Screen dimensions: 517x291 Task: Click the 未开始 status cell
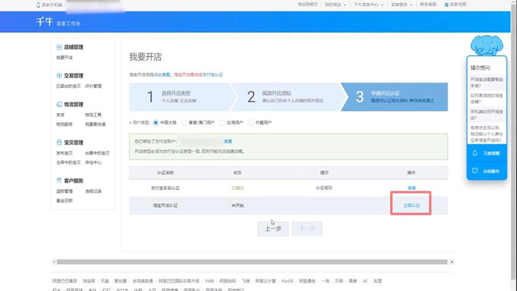coord(237,205)
